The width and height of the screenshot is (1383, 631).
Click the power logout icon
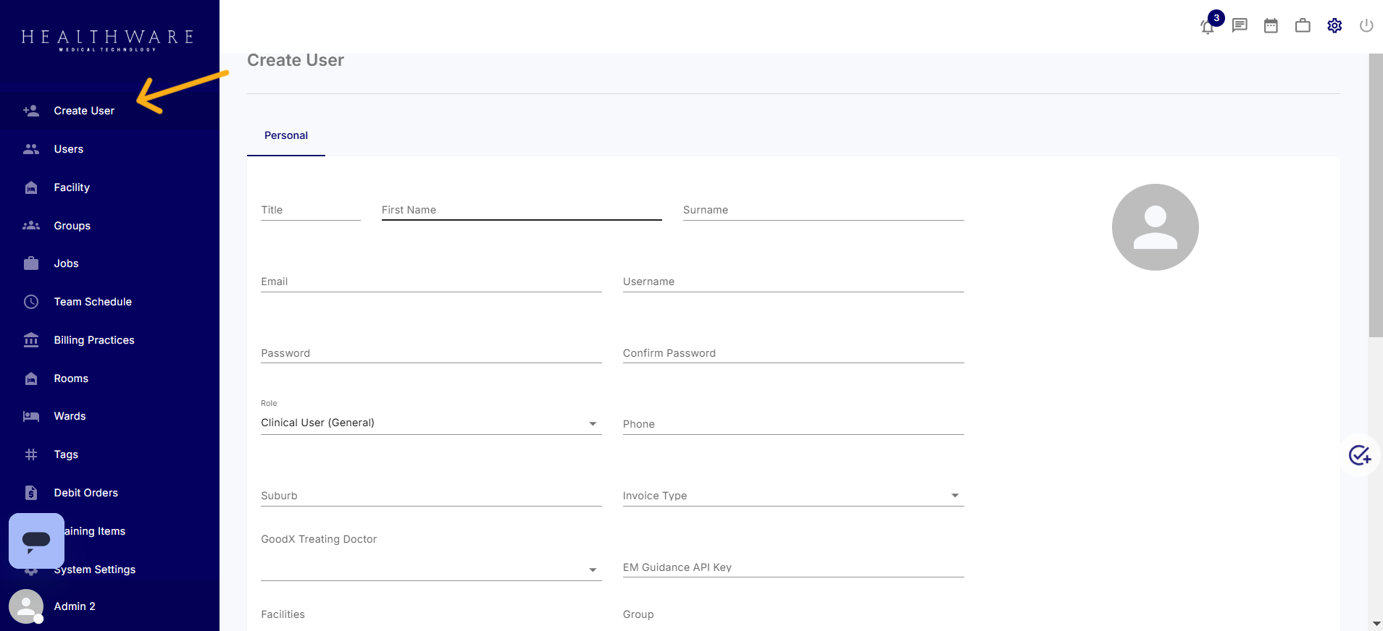(1366, 26)
